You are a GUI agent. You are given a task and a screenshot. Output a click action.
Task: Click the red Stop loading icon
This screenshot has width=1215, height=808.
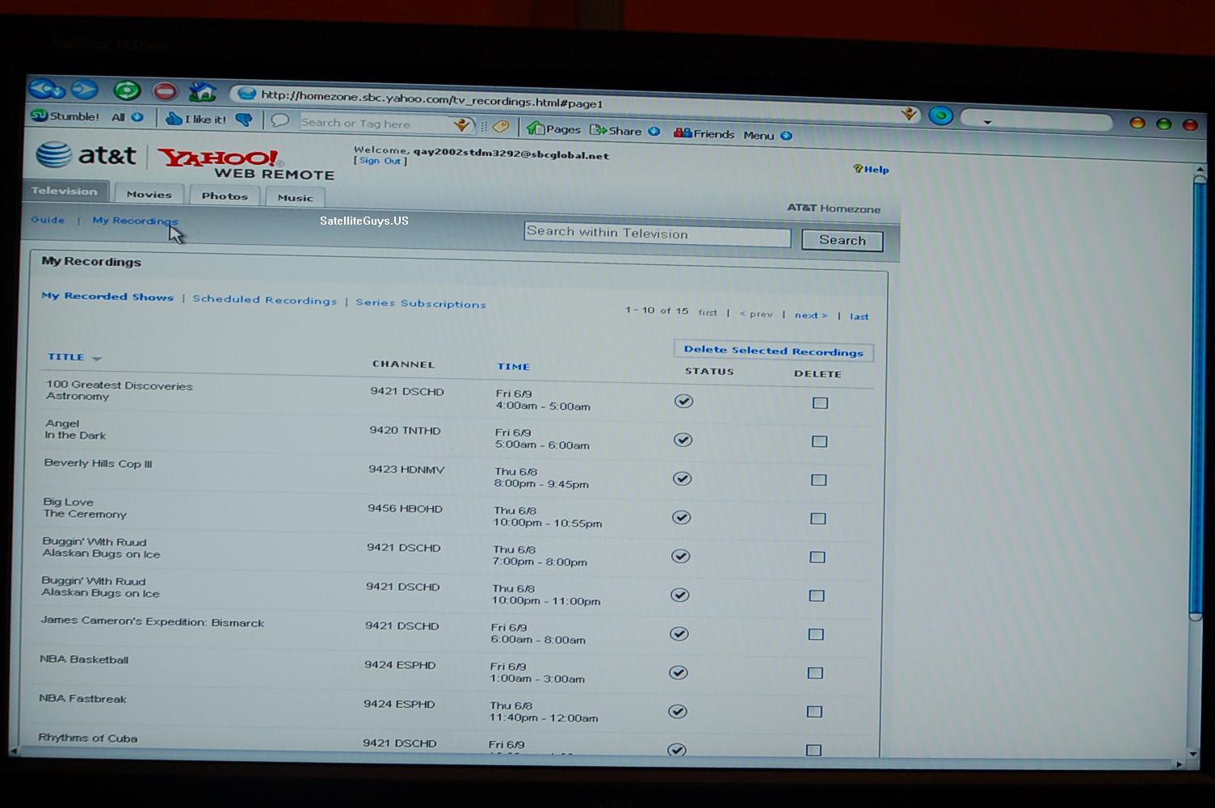tap(165, 91)
